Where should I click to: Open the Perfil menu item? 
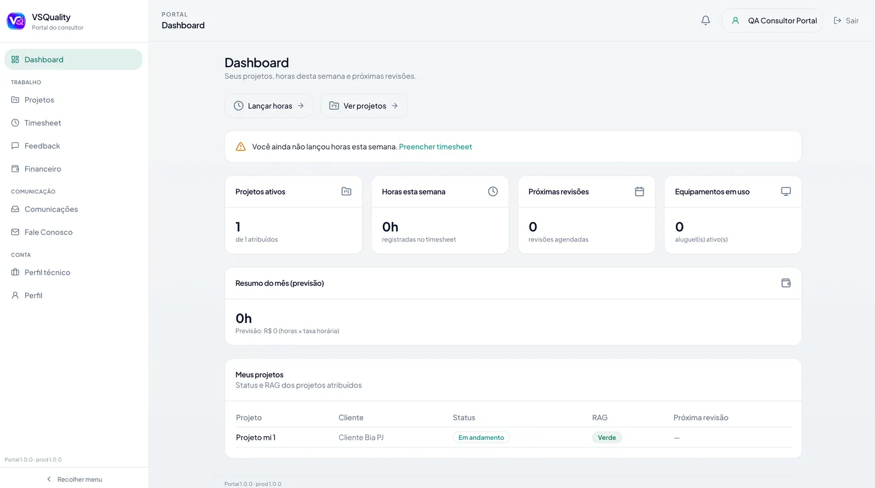[x=73, y=296]
